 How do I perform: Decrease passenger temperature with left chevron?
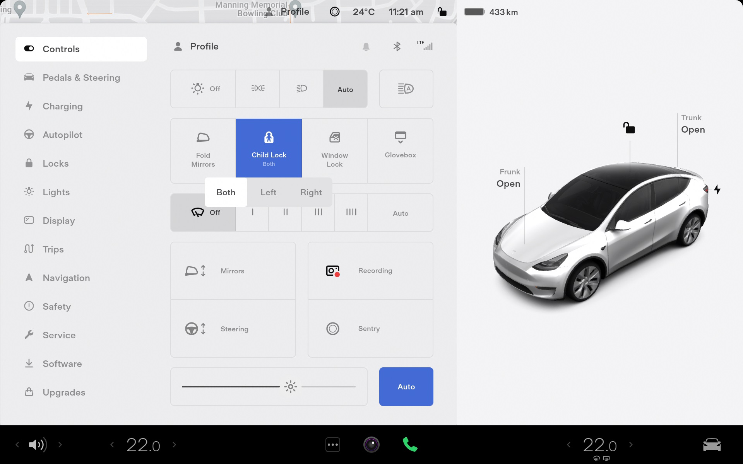point(568,445)
